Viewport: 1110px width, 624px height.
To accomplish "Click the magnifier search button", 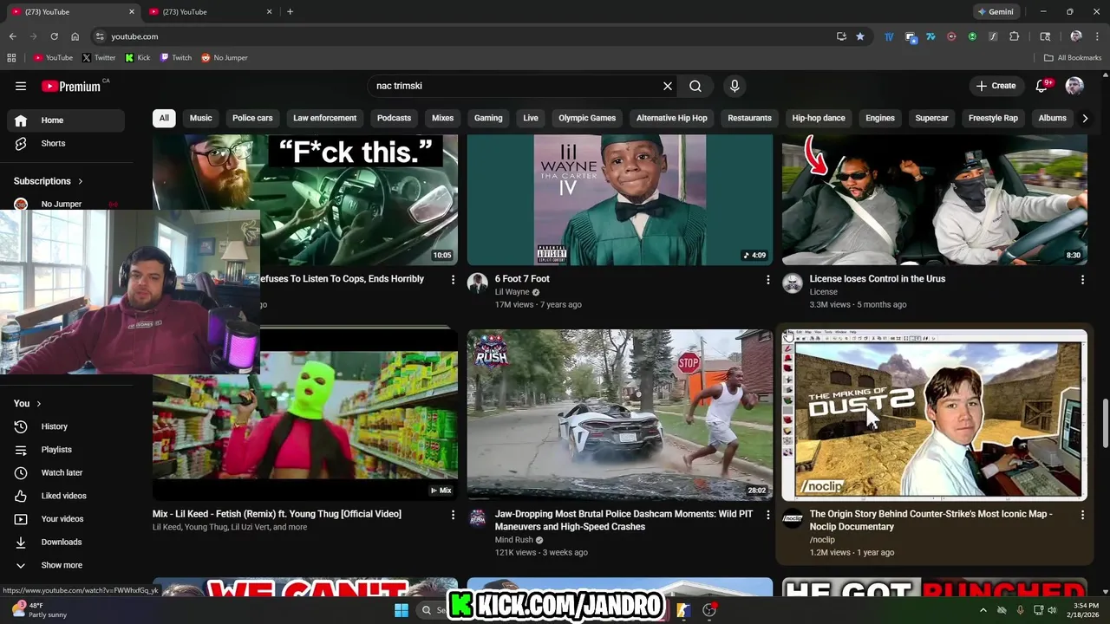I will [695, 86].
